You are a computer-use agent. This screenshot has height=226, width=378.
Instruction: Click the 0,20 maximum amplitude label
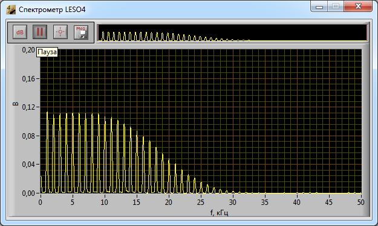pyautogui.click(x=28, y=49)
